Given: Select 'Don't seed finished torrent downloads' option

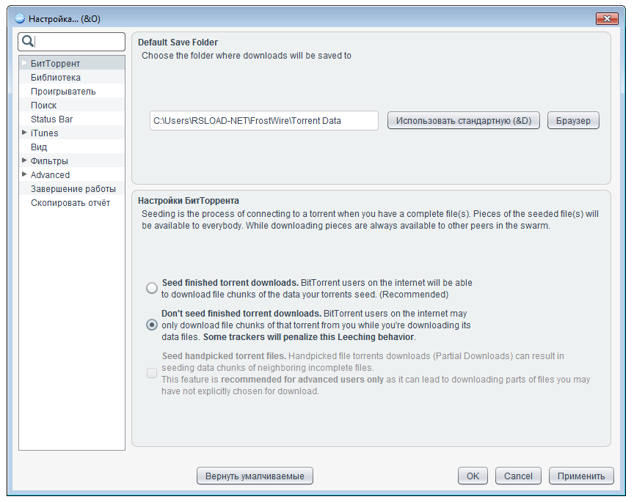Looking at the screenshot, I should click(x=152, y=325).
